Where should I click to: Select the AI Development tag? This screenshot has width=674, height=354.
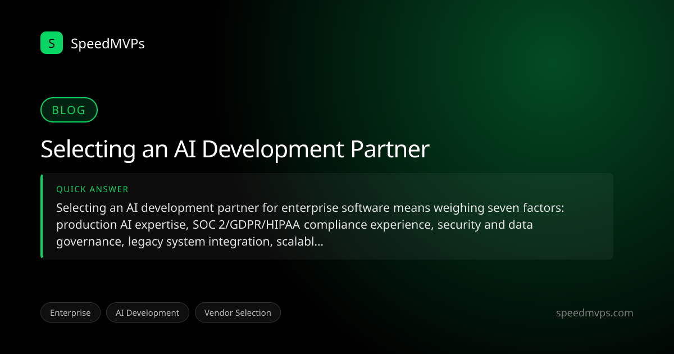(x=147, y=313)
